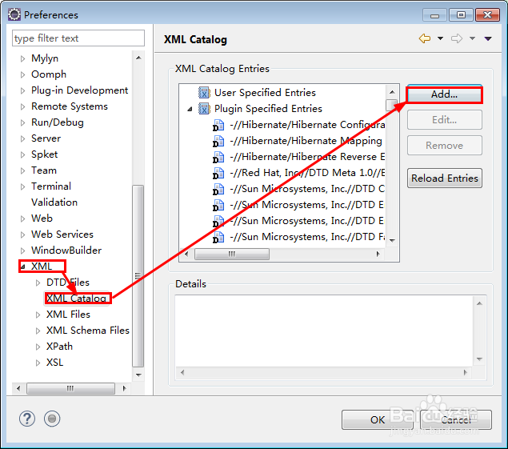Click the Remove button
508x449 pixels.
444,146
